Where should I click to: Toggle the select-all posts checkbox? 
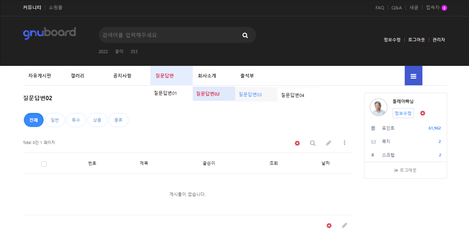(44, 164)
